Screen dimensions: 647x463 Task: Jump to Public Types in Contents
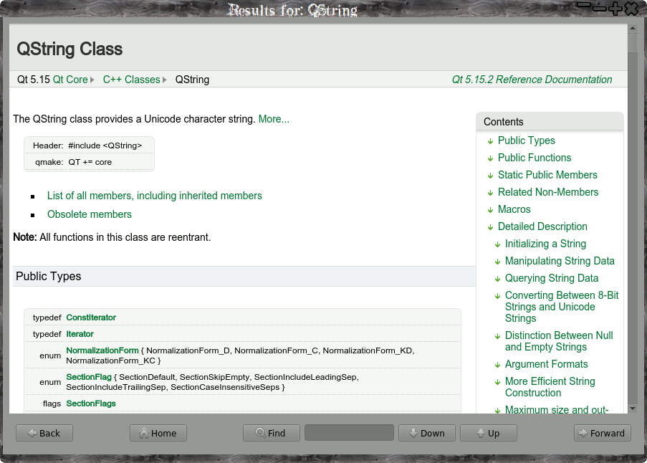526,140
